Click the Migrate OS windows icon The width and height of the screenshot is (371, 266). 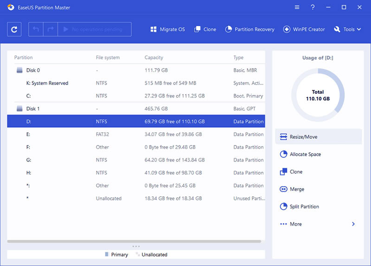[x=154, y=29]
